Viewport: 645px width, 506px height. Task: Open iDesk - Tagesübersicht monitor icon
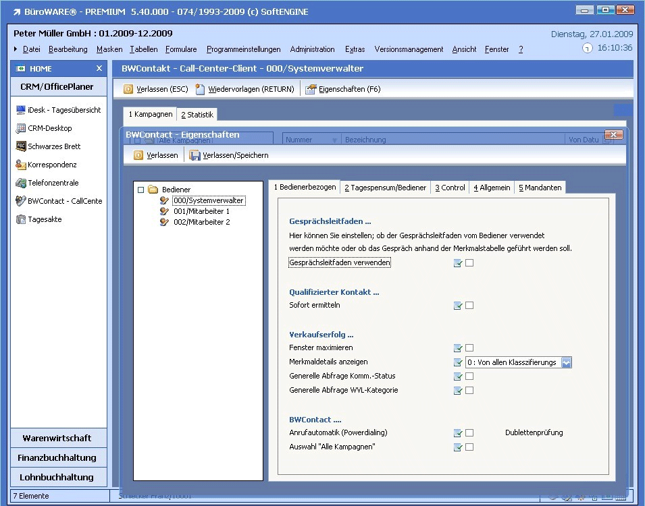(x=20, y=110)
